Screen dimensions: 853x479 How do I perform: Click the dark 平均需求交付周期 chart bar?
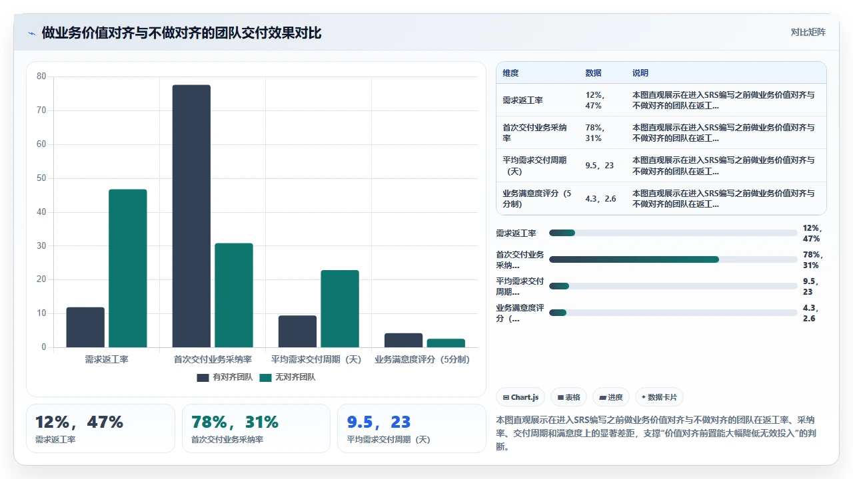tap(297, 331)
